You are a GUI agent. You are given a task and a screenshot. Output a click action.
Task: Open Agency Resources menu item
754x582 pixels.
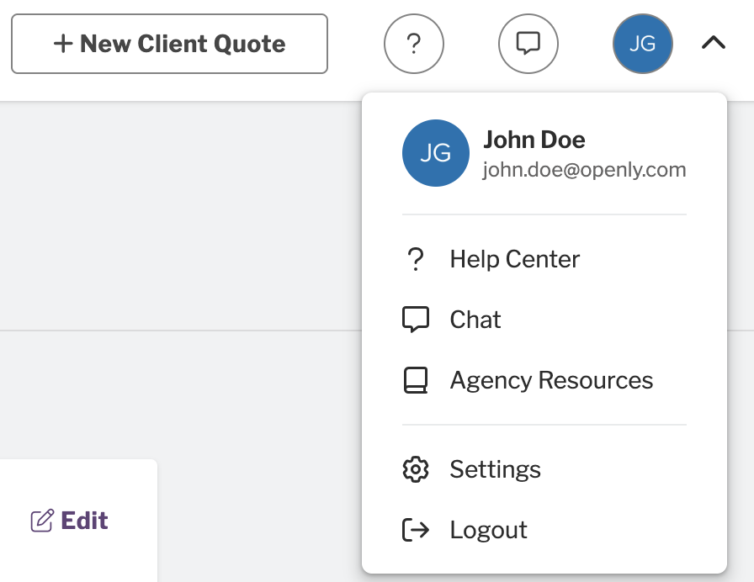[x=544, y=380]
